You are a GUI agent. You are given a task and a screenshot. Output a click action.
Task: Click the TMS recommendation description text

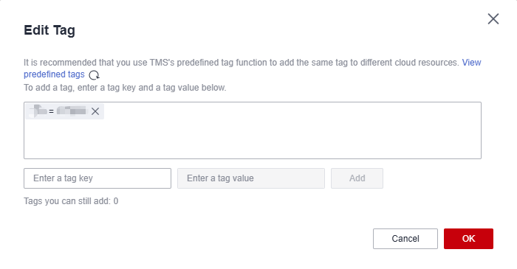pos(242,63)
